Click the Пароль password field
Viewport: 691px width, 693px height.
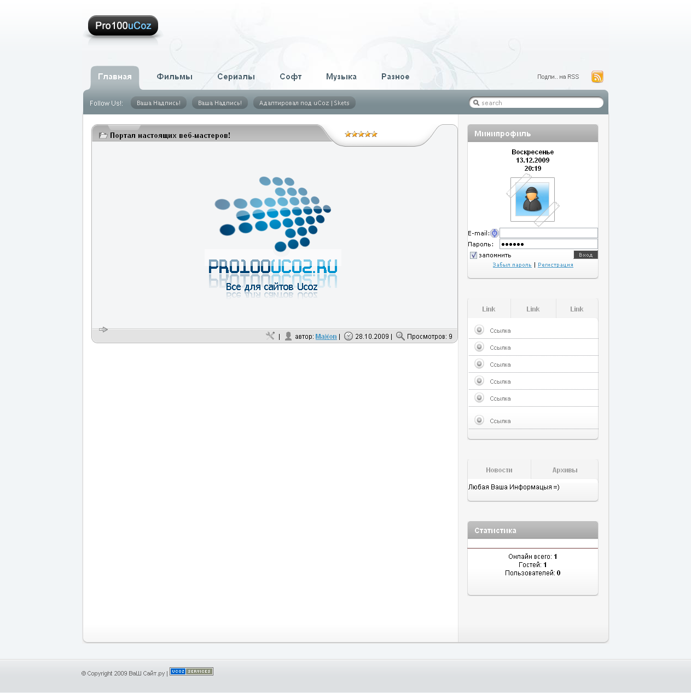[549, 244]
